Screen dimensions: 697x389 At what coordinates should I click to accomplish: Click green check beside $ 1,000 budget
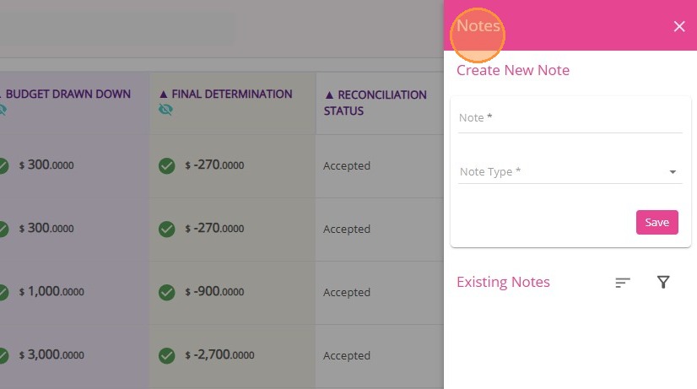[x=3, y=292]
